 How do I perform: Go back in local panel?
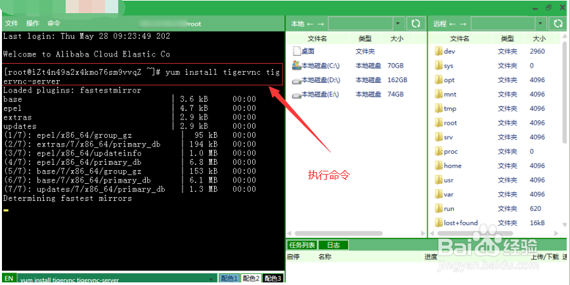[x=310, y=24]
